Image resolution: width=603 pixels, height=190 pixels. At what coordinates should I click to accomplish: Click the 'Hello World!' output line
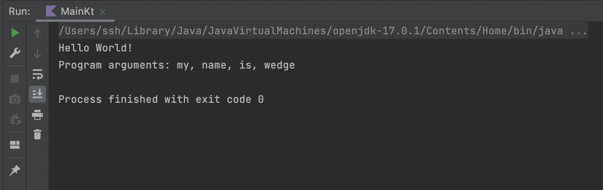click(95, 48)
